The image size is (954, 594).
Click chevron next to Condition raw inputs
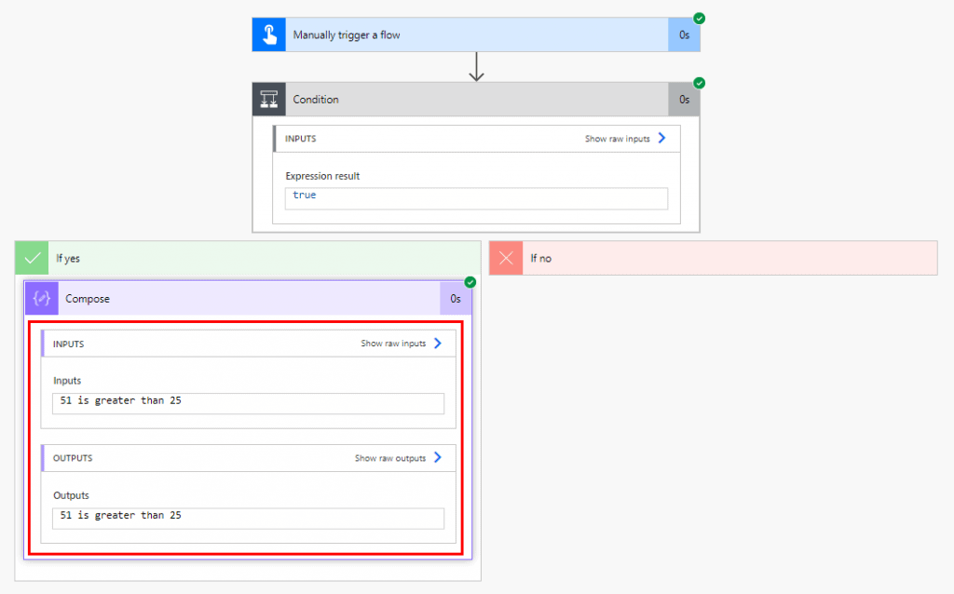pos(662,138)
